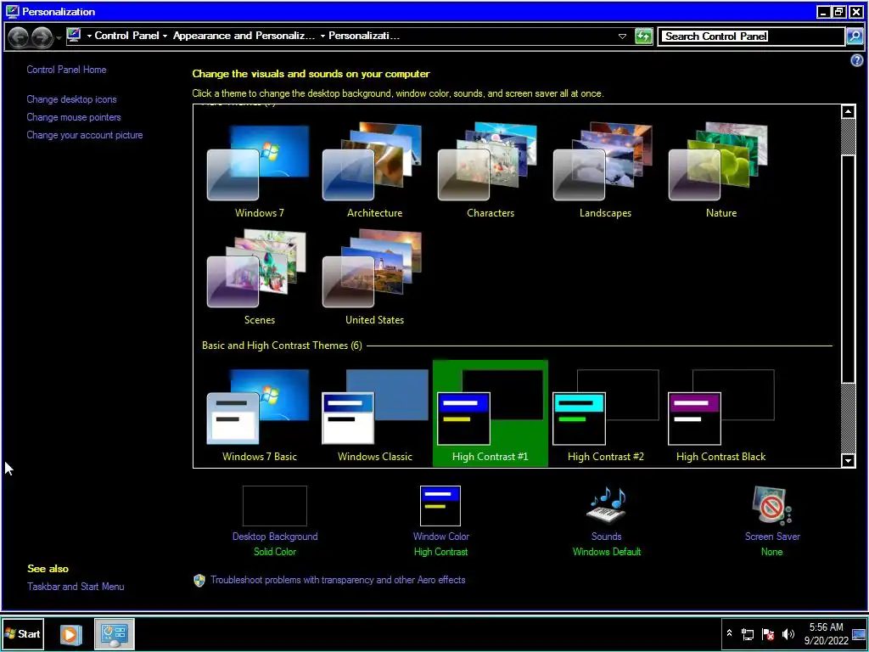Click the address bar computer icon

(x=74, y=36)
